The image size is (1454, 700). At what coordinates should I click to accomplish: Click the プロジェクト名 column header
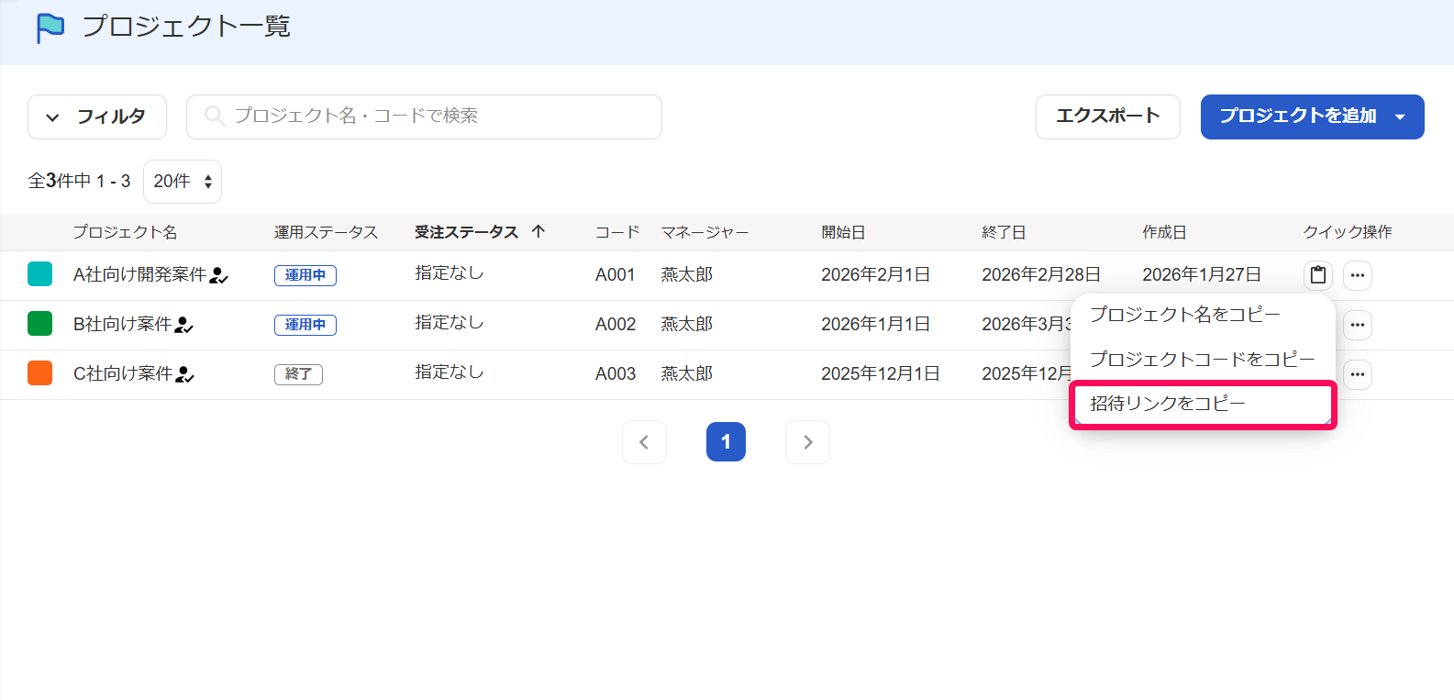[x=125, y=232]
